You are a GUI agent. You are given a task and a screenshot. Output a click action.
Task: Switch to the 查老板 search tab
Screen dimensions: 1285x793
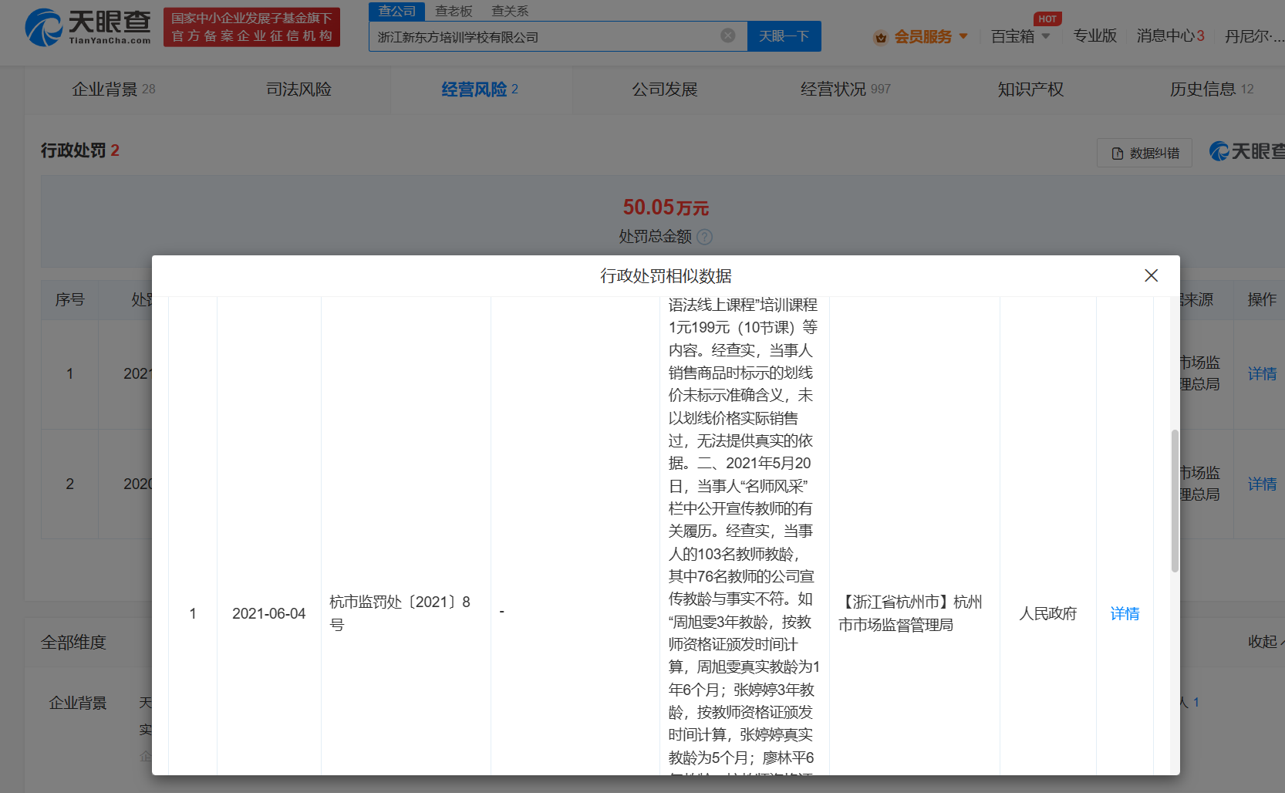point(454,11)
